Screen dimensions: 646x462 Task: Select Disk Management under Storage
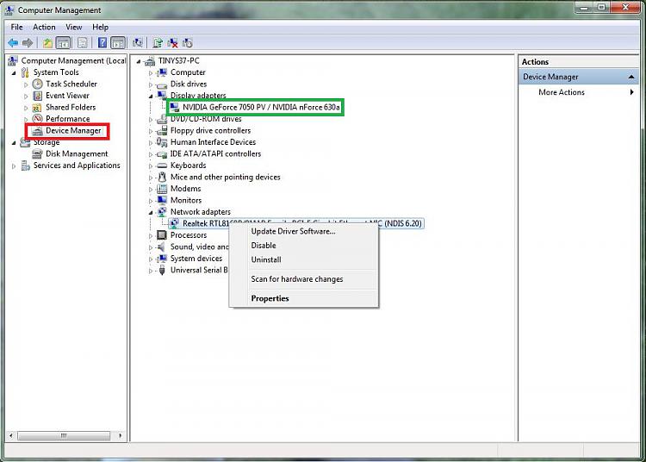77,153
